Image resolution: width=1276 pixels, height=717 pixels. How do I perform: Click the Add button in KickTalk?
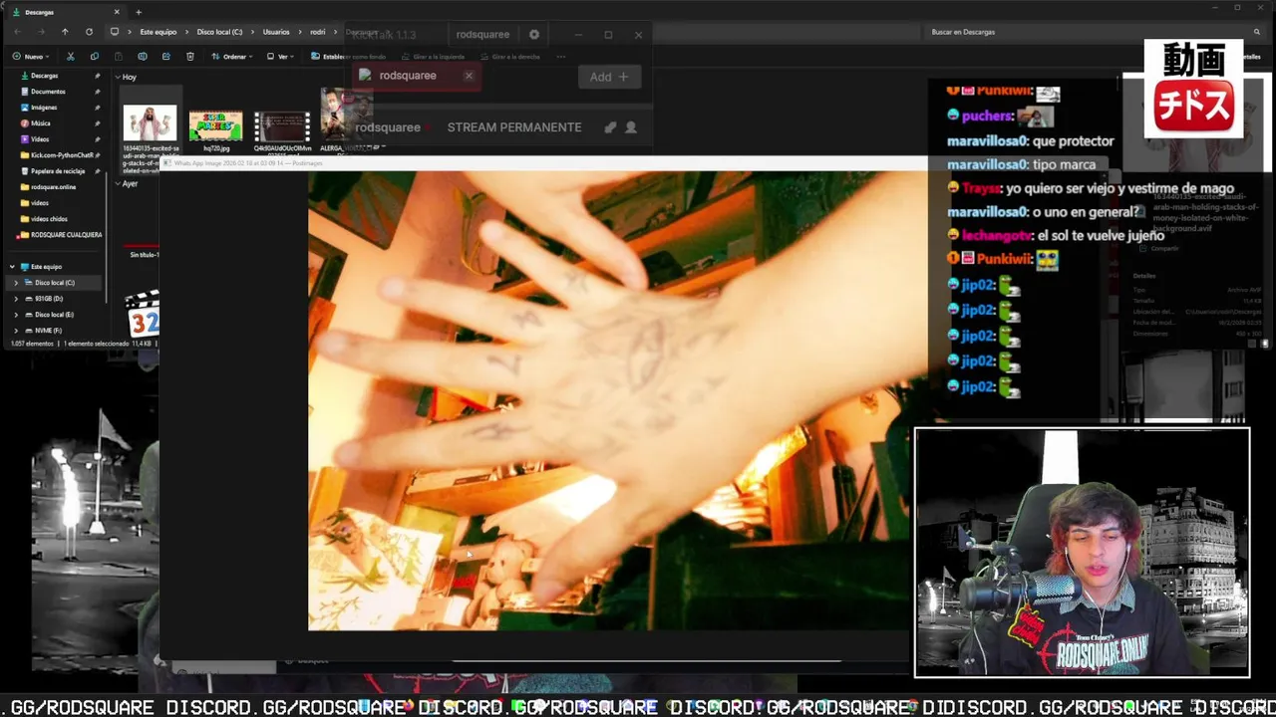click(x=609, y=77)
